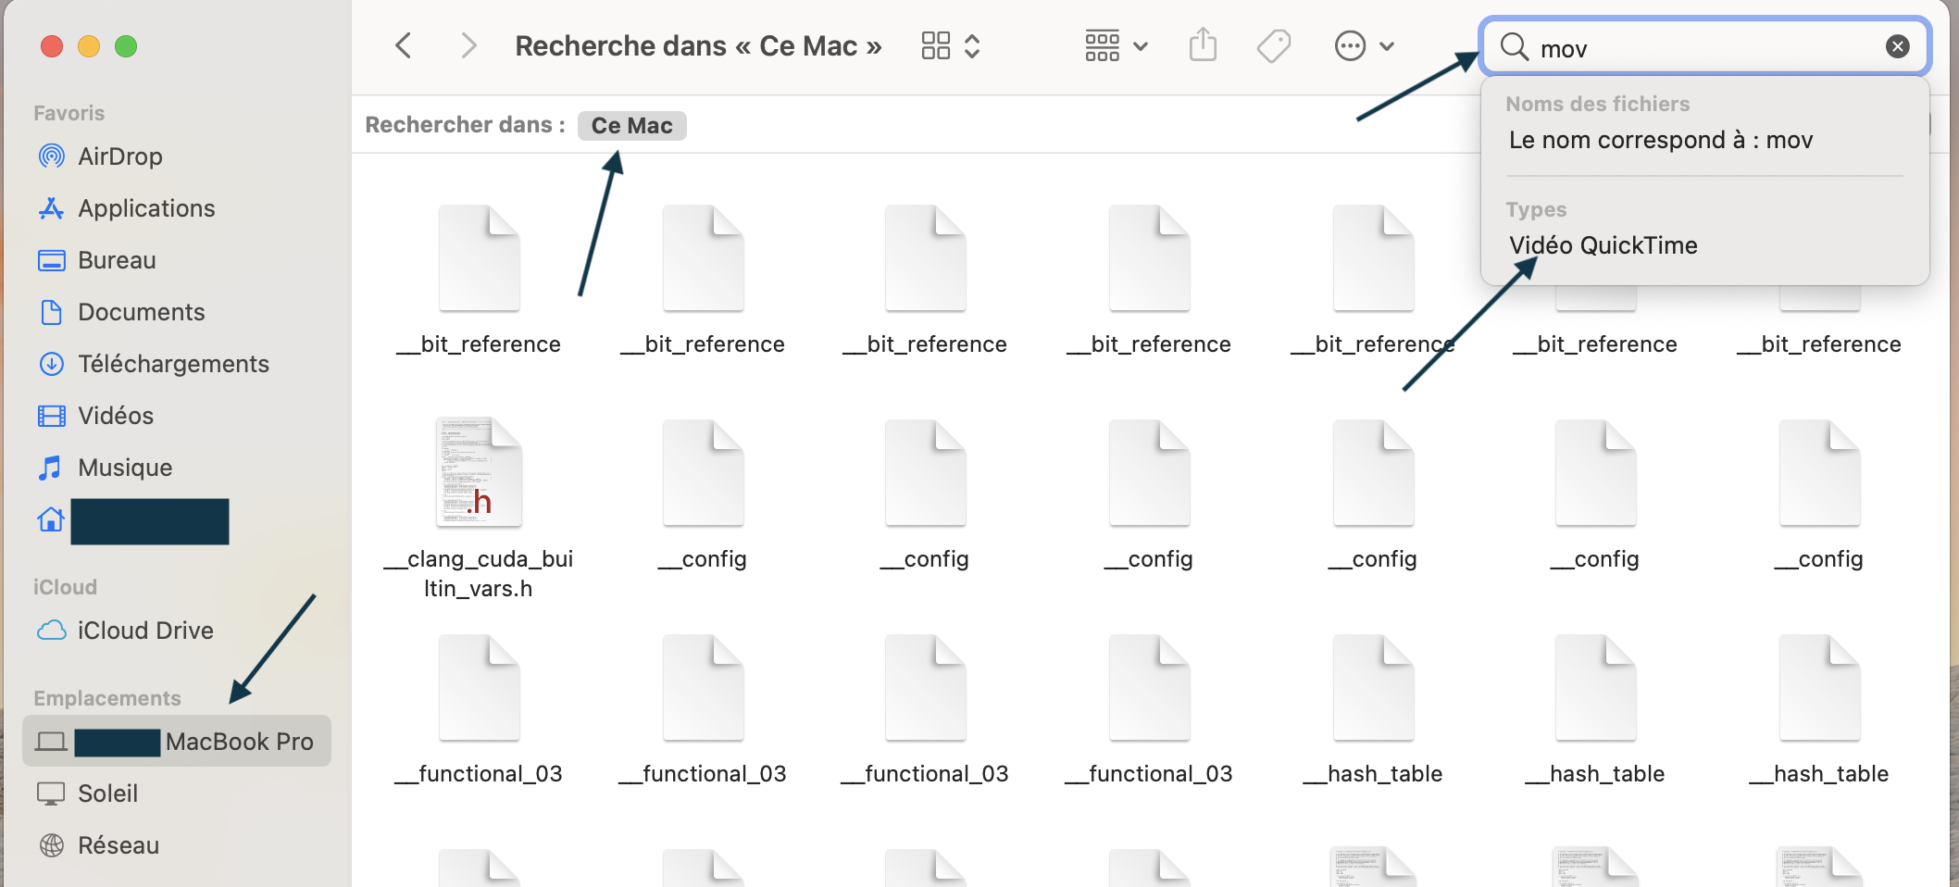Select the "Ce Mac" search scope
The width and height of the screenshot is (1959, 887).
tap(631, 126)
